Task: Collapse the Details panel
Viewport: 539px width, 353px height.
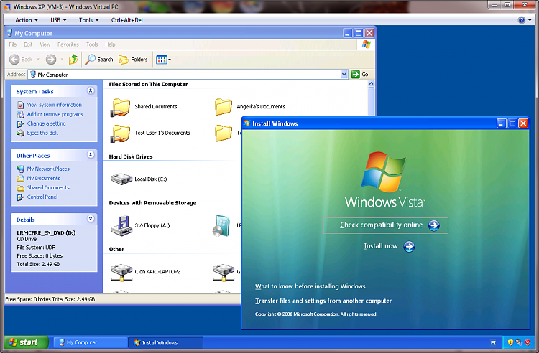Action: [91, 219]
